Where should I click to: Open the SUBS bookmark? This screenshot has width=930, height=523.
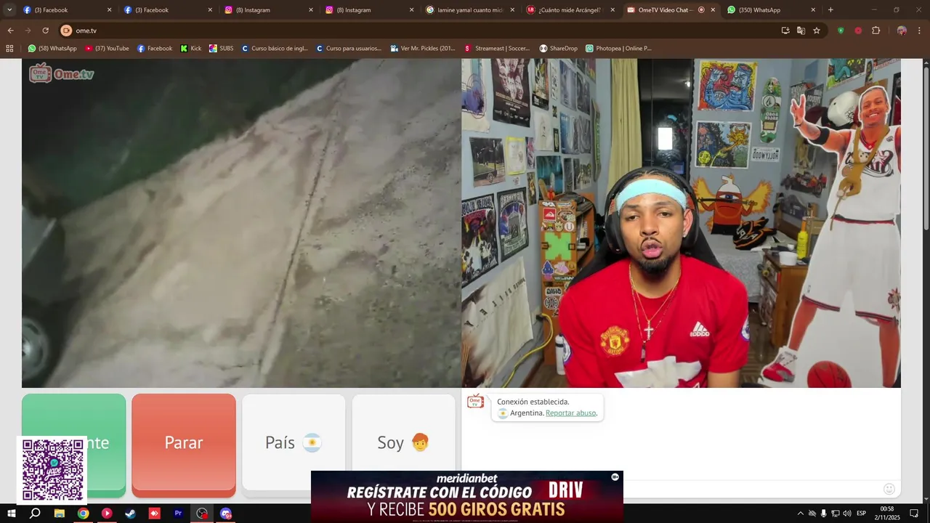(x=222, y=49)
